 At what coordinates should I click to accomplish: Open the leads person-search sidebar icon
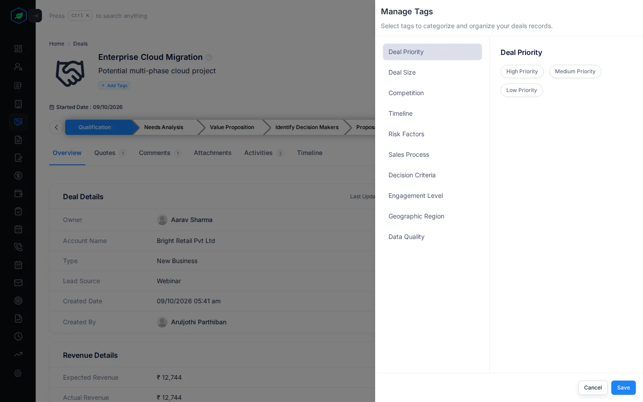(18, 67)
